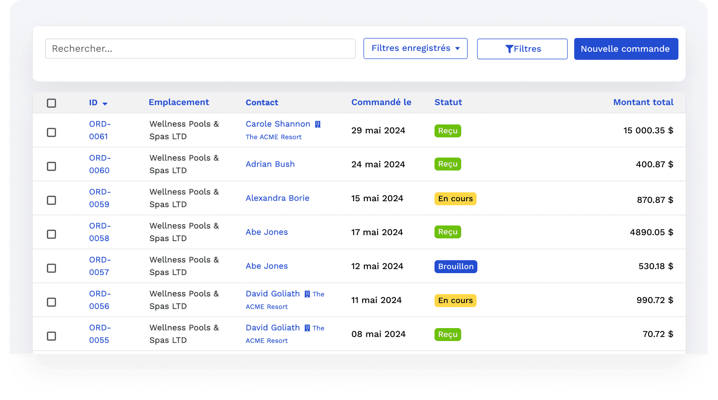Viewport: 718px width, 400px height.
Task: Click the Reçu badge for ORD-0061
Action: pos(448,131)
